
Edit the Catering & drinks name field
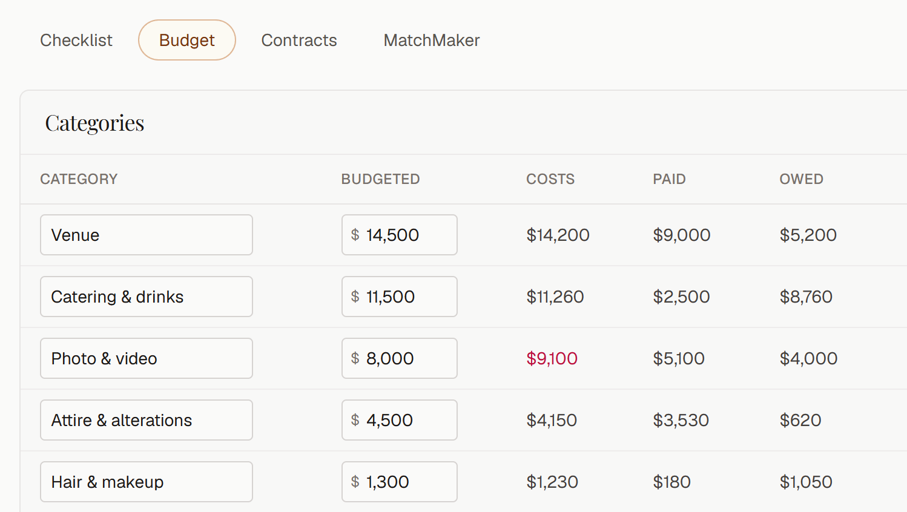click(x=147, y=297)
